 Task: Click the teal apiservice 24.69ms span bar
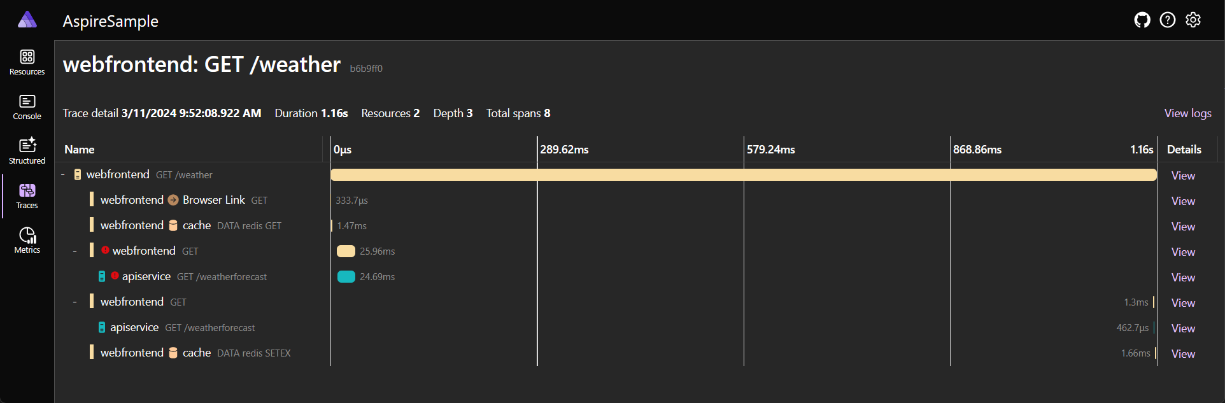tap(346, 277)
